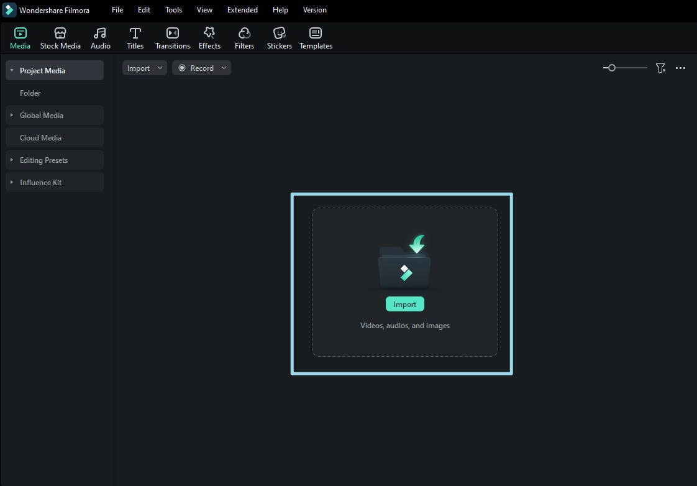This screenshot has width=697, height=486.
Task: Open the Media tab icon
Action: [x=20, y=33]
